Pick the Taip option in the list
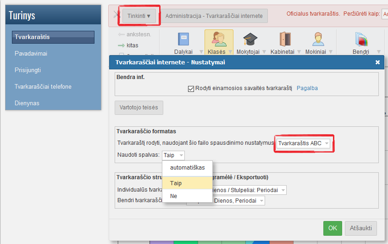Viewport: 388px width, 244px height. click(176, 183)
